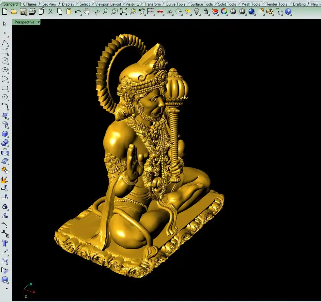
Task: Click the Fillet curves tool
Action: pyautogui.click(x=5, y=106)
